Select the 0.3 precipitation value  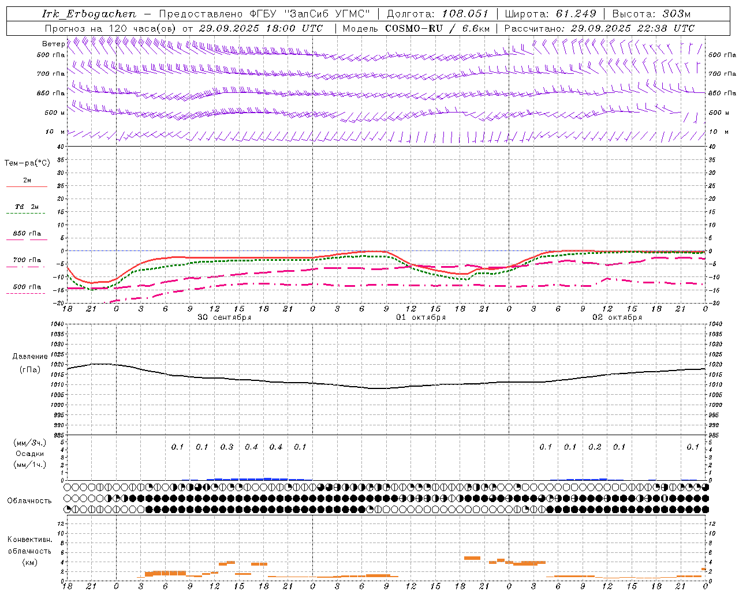tap(227, 447)
